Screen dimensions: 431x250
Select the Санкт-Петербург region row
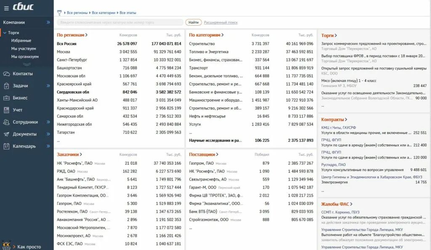(119, 60)
